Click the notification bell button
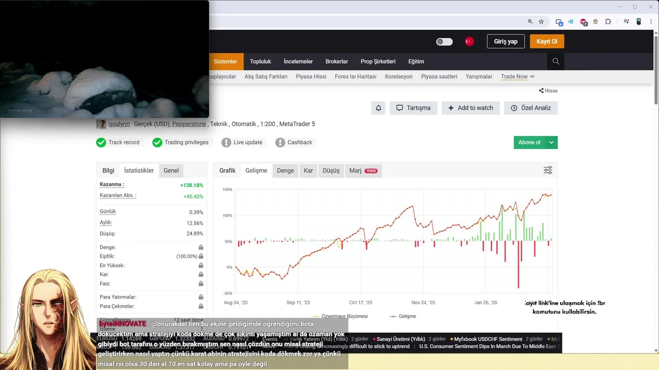 [378, 108]
